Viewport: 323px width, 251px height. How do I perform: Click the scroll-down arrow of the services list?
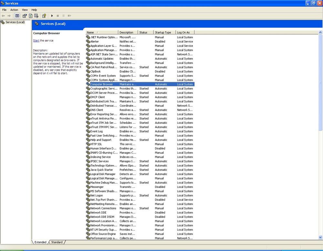click(320, 237)
